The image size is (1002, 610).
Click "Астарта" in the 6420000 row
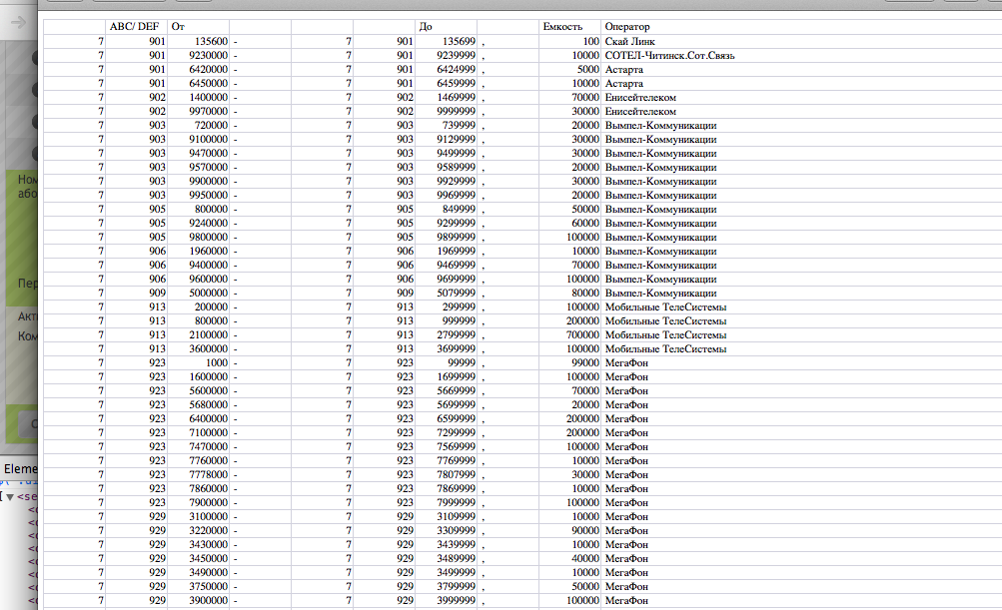coord(623,70)
